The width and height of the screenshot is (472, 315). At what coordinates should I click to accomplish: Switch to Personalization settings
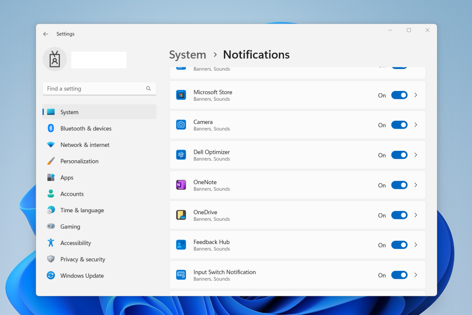click(79, 161)
